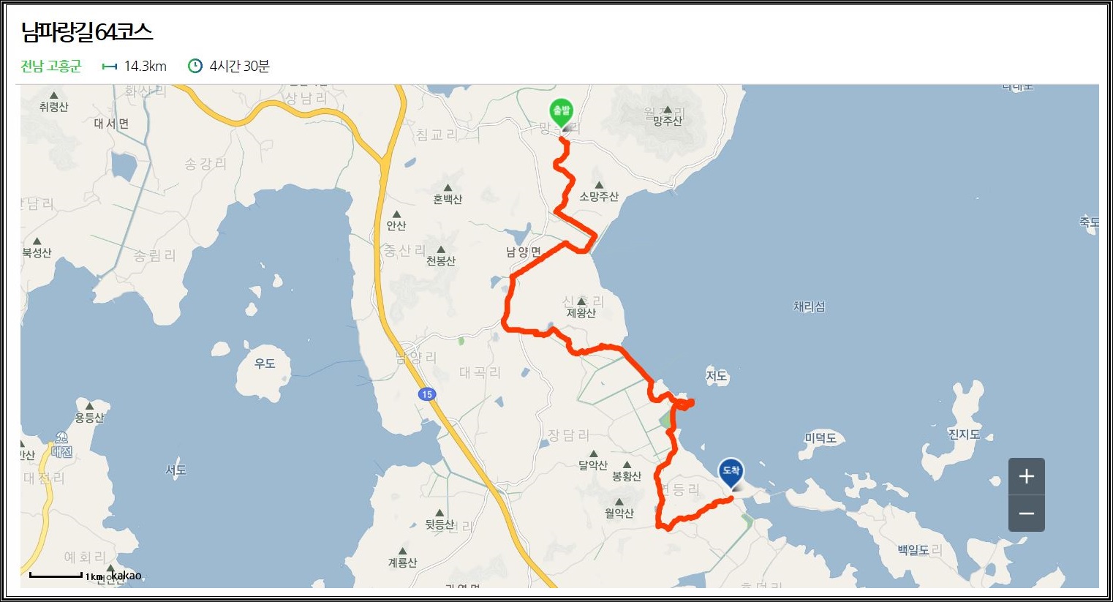Click the 소망주산 peak marker
This screenshot has width=1113, height=602.
tap(599, 185)
